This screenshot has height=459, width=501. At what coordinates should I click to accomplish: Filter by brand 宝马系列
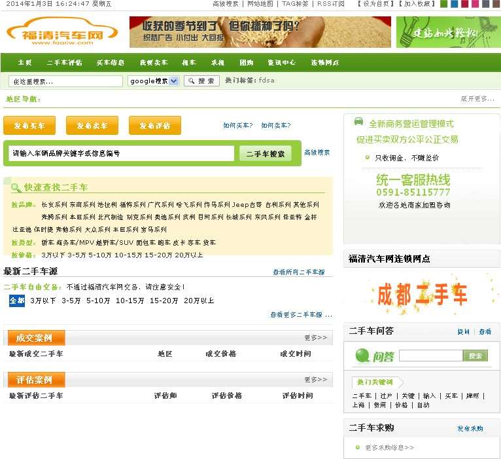tap(154, 230)
